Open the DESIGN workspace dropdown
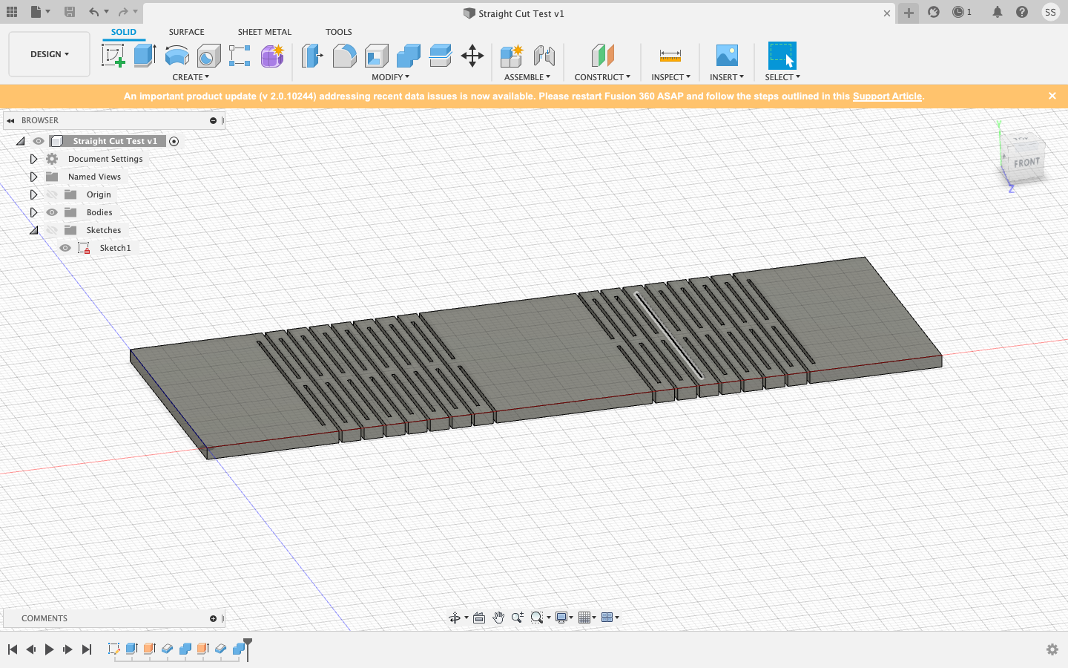The image size is (1068, 668). [49, 54]
